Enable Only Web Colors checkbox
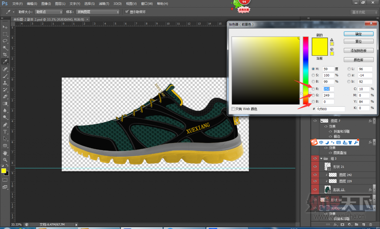The width and height of the screenshot is (380, 229). pos(233,109)
